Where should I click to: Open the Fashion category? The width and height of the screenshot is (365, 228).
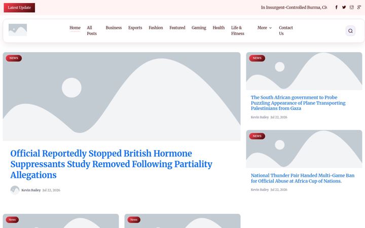point(156,28)
